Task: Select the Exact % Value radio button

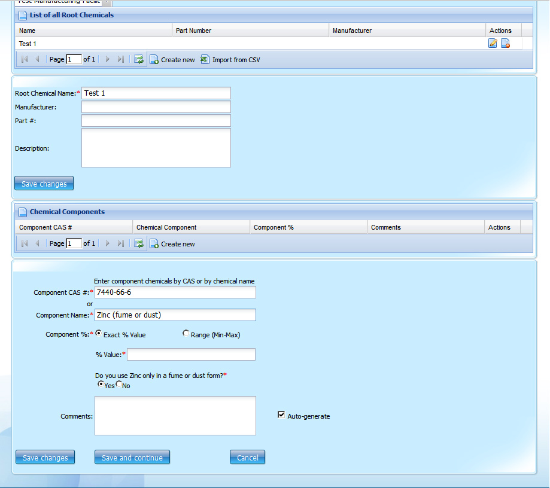Action: point(99,334)
